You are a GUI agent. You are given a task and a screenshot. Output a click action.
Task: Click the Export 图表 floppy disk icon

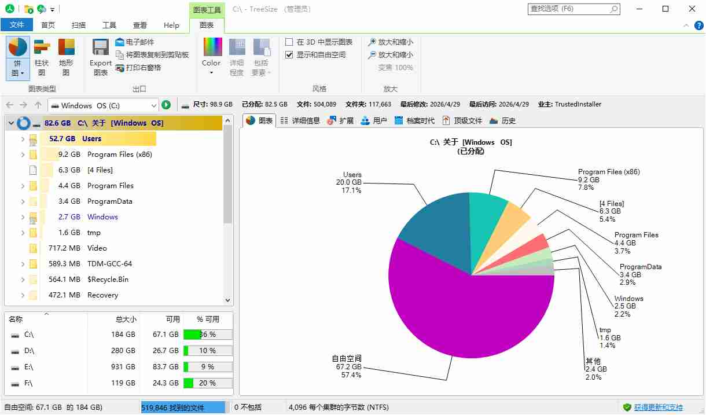coord(101,47)
